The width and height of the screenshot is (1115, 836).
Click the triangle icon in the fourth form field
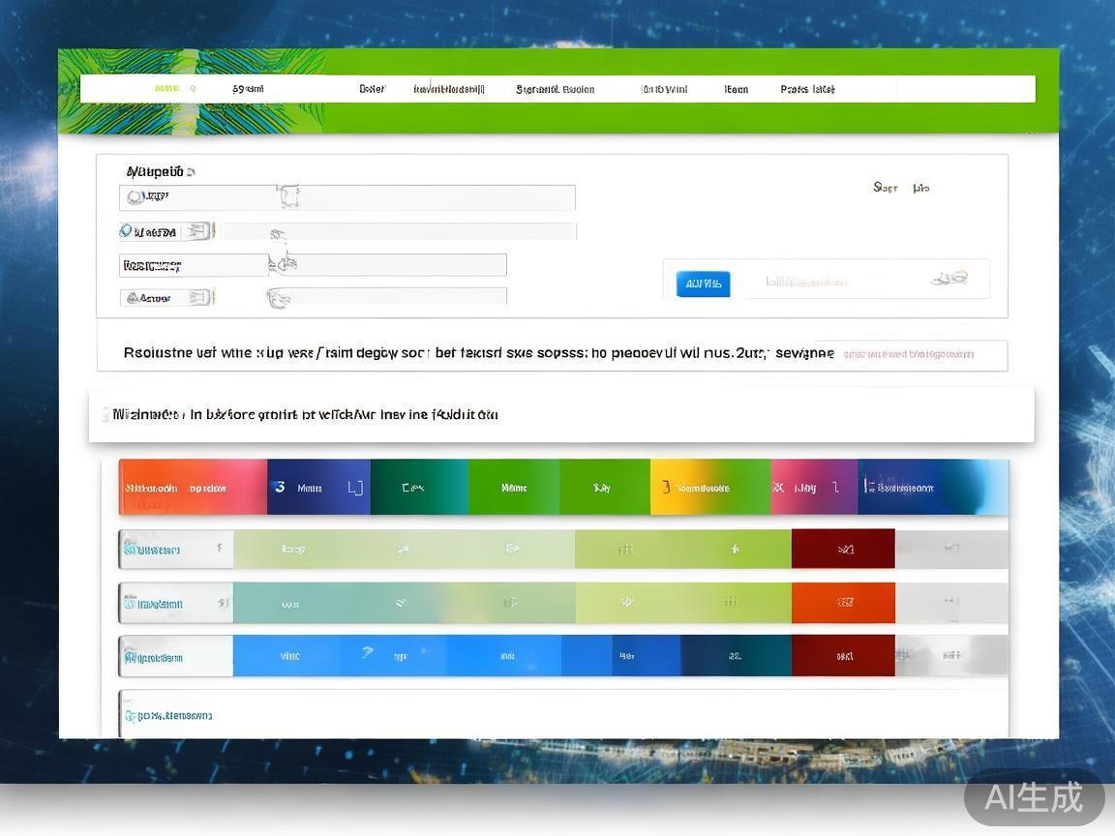[x=130, y=298]
